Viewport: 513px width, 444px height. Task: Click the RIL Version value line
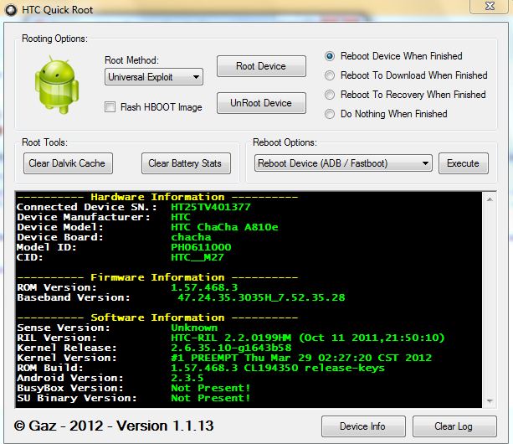[x=307, y=338]
